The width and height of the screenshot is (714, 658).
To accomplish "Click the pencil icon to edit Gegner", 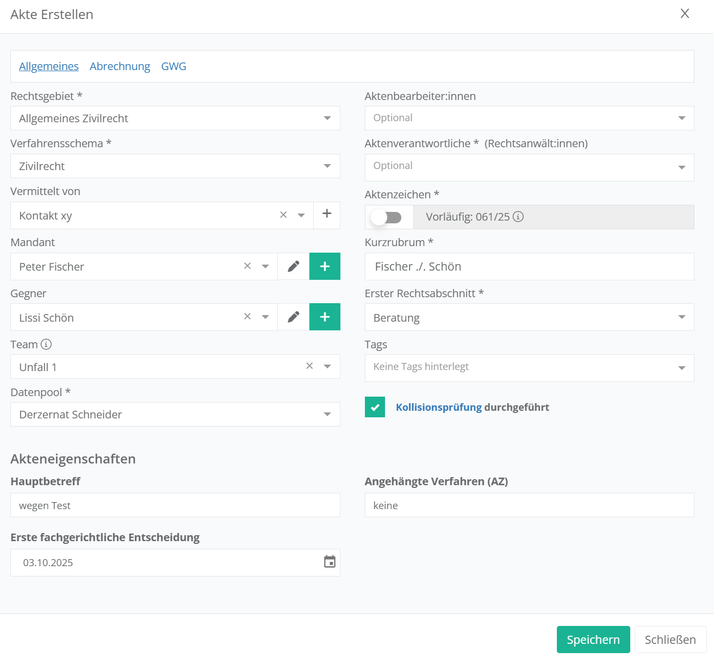I will point(293,317).
